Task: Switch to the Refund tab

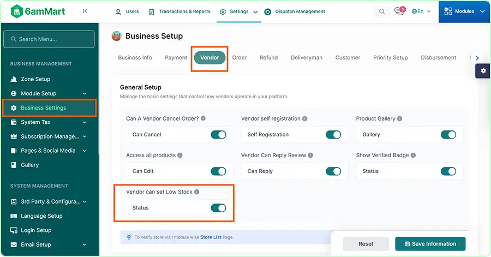Action: click(x=268, y=58)
